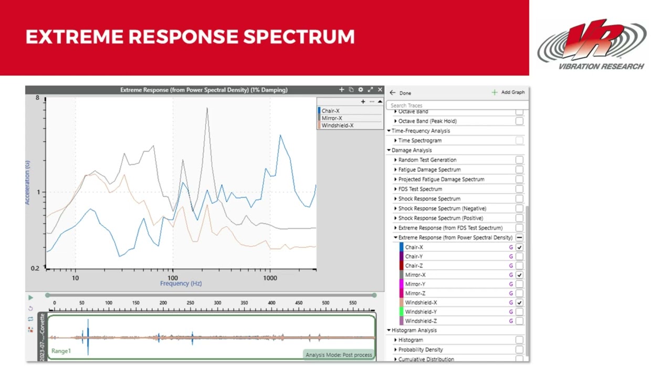The height and width of the screenshot is (378, 672).
Task: Toggle the blue loop icon by the waveform
Action: point(30,319)
